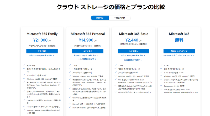The width and height of the screenshot is (210, 116).
Task: Click checkmark icon beside 最大 6 人用
Action: pyautogui.click(x=24, y=65)
